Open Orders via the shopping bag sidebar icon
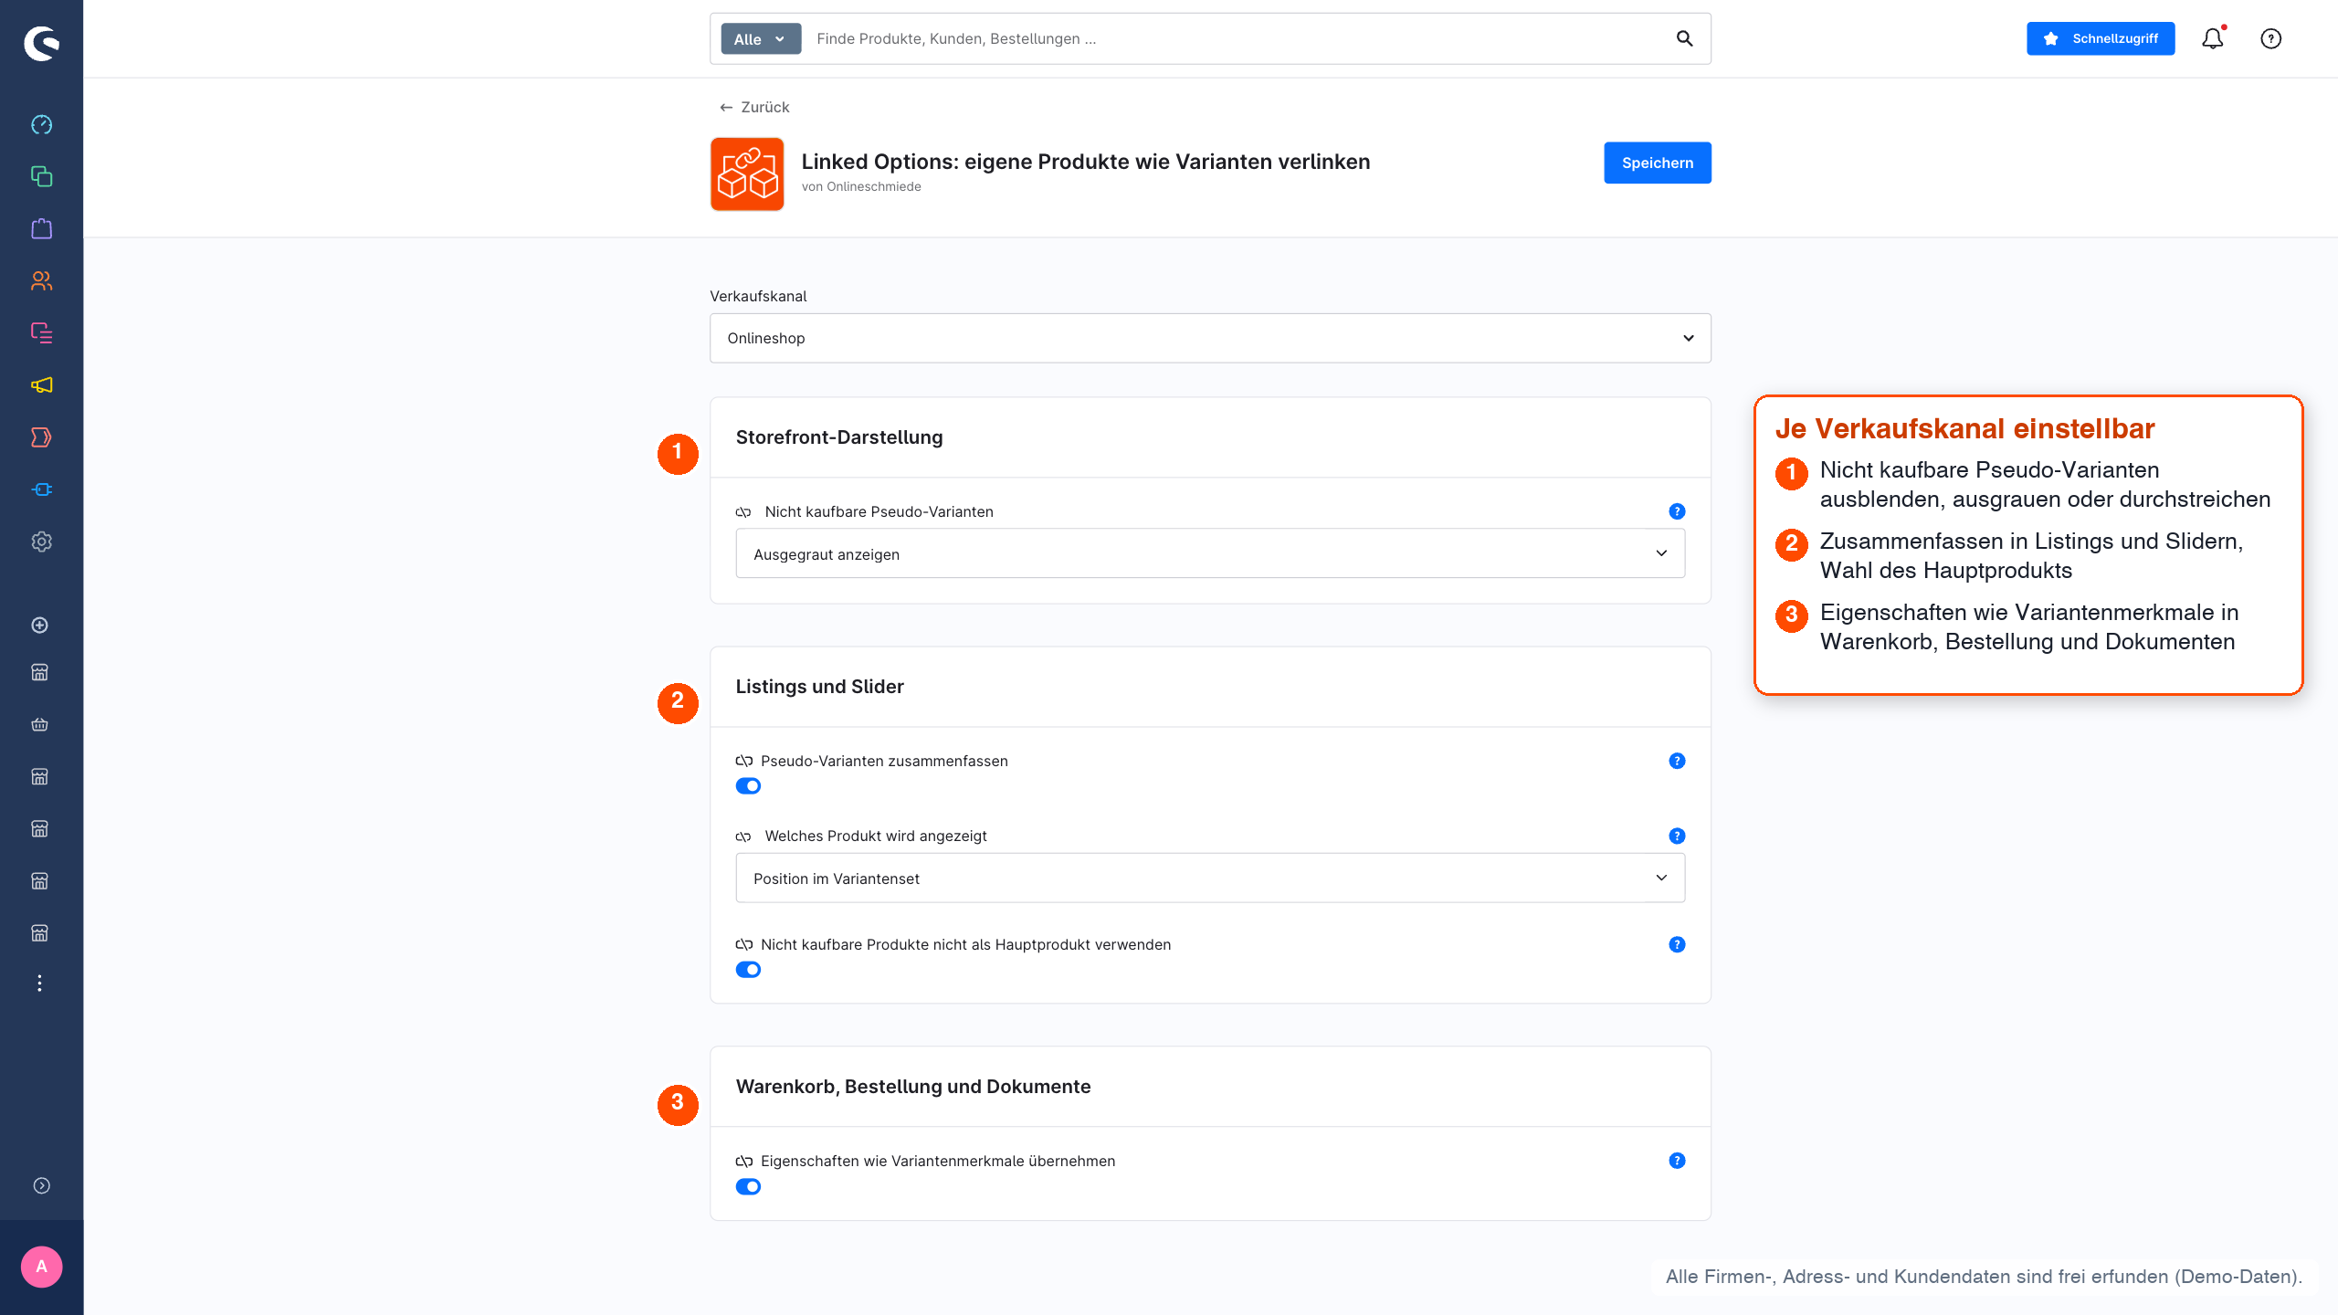The image size is (2338, 1315). coord(41,228)
